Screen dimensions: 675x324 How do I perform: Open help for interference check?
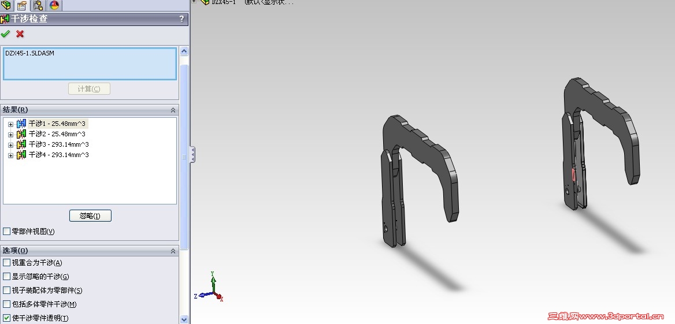(181, 18)
